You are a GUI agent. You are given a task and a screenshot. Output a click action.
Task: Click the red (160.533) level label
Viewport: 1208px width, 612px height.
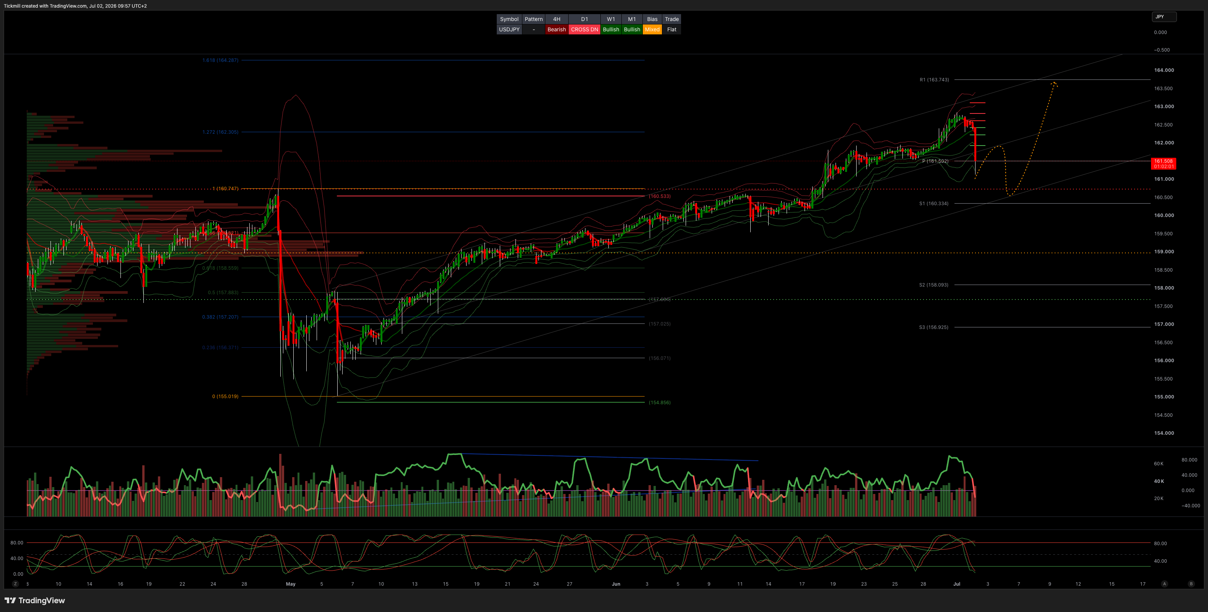click(x=660, y=196)
